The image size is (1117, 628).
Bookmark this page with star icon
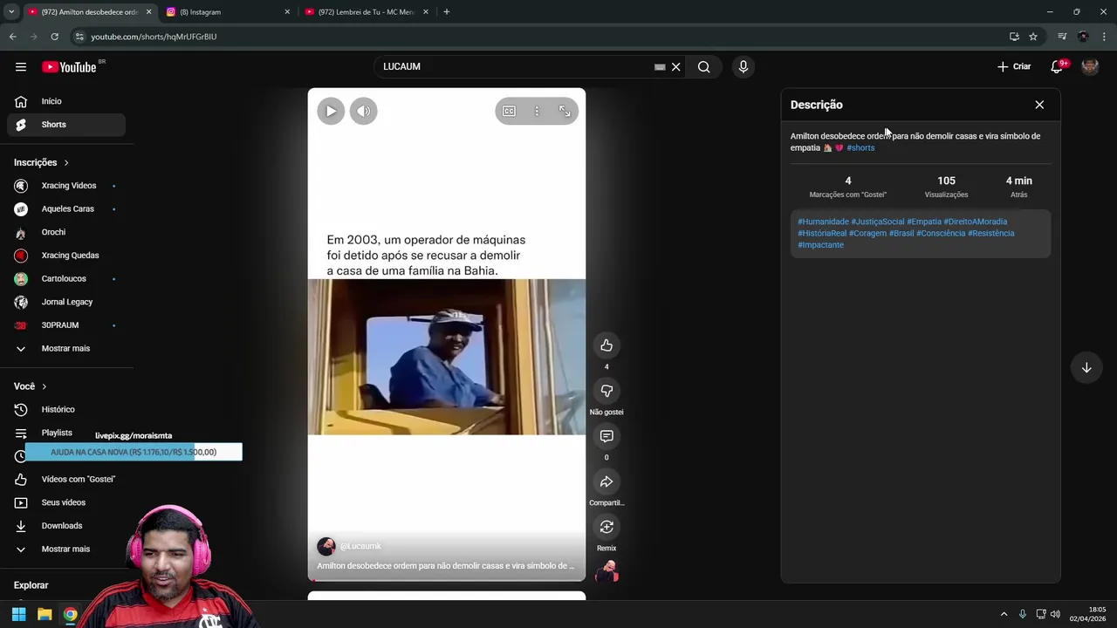1033,37
